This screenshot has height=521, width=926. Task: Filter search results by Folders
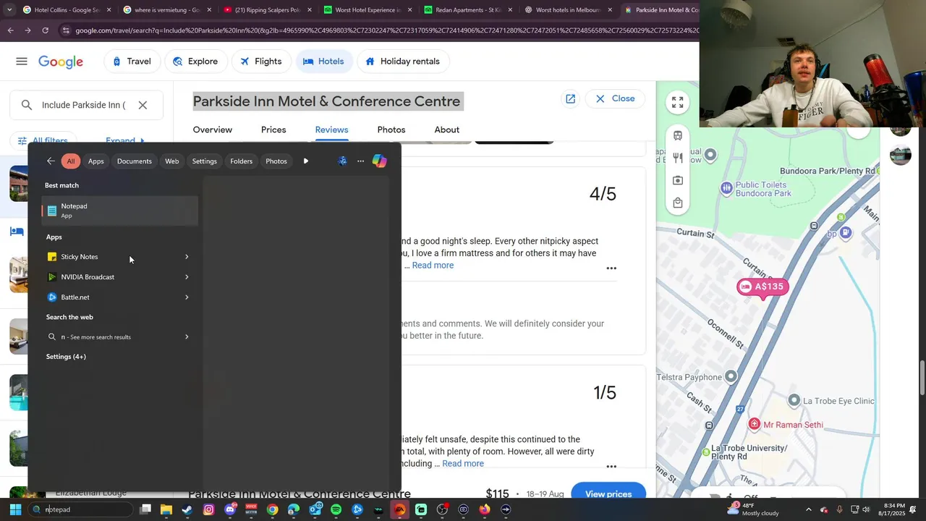point(241,161)
